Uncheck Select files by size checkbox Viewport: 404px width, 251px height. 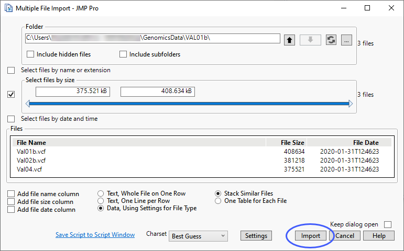[11, 95]
